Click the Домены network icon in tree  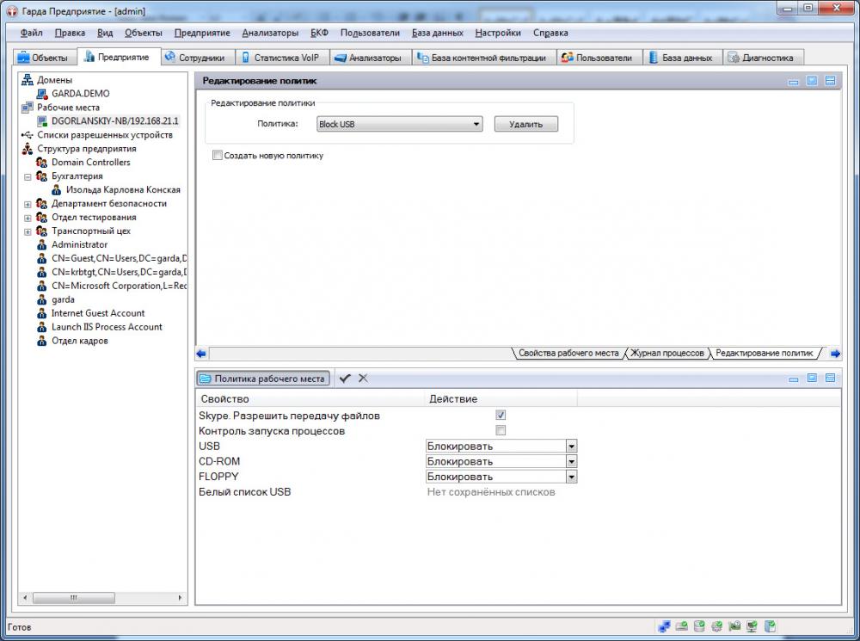click(28, 80)
